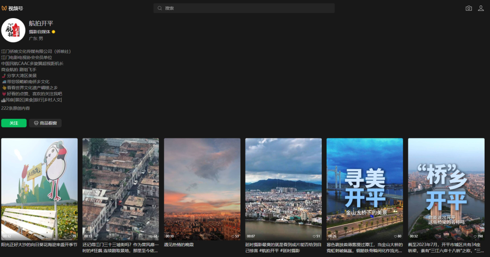
Task: Open the user account icon
Action: [481, 8]
